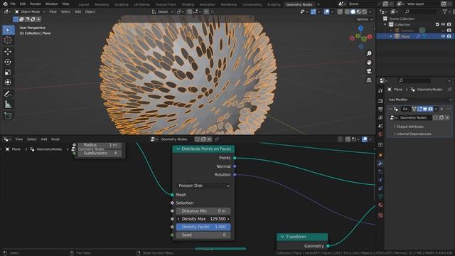This screenshot has height=256, width=455.
Task: Toggle Plane visibility eye in outliner
Action: tap(443, 36)
